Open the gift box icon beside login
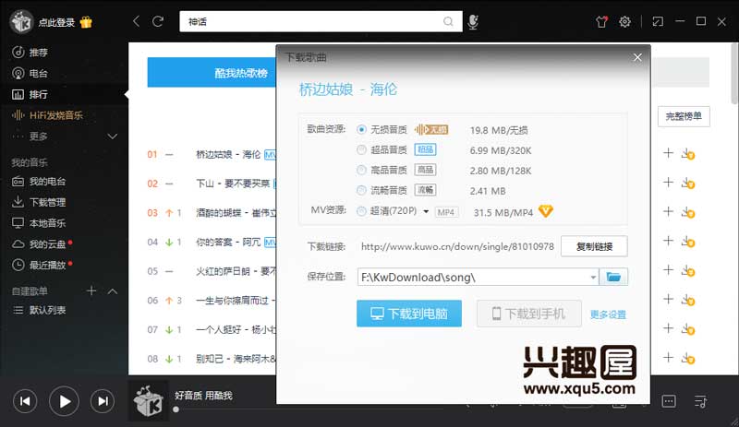 coord(86,22)
